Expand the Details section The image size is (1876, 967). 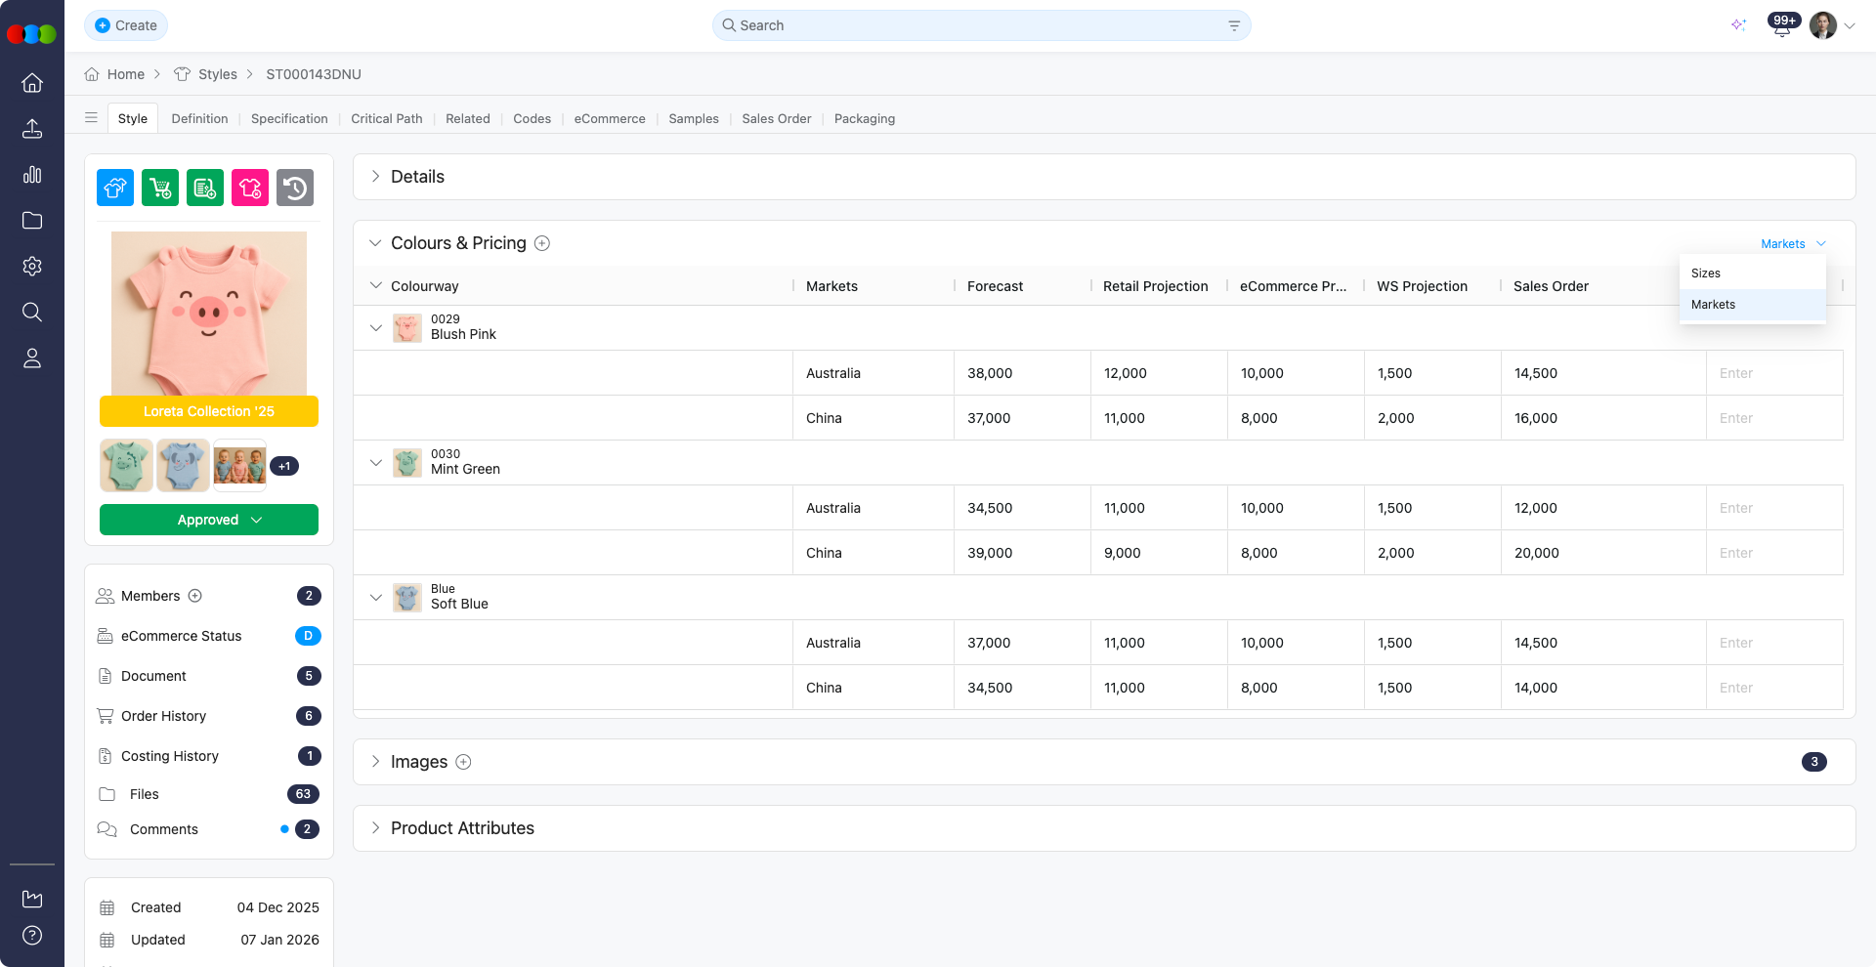point(374,177)
